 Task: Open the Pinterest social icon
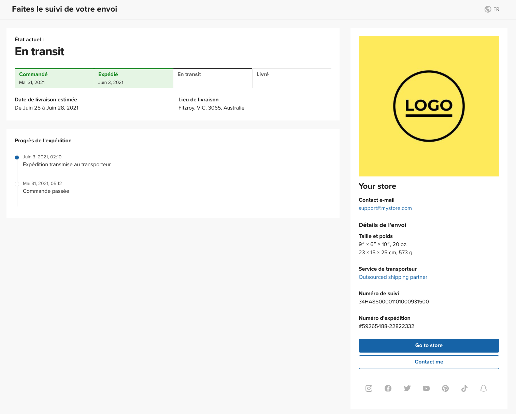tap(445, 388)
